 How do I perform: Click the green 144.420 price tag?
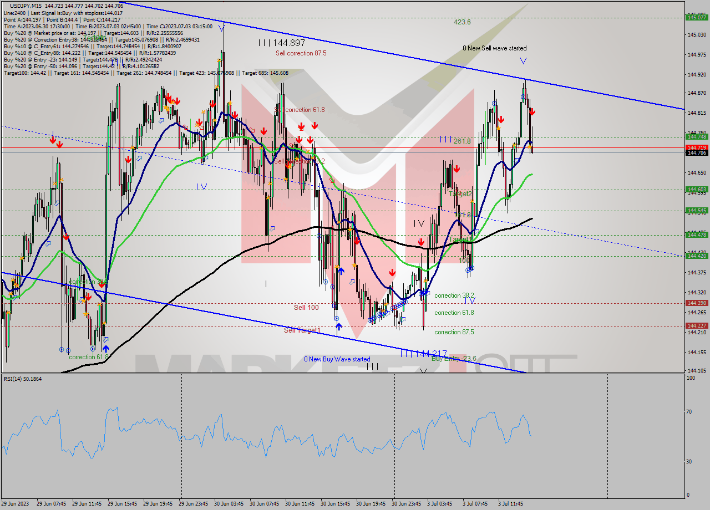point(697,256)
